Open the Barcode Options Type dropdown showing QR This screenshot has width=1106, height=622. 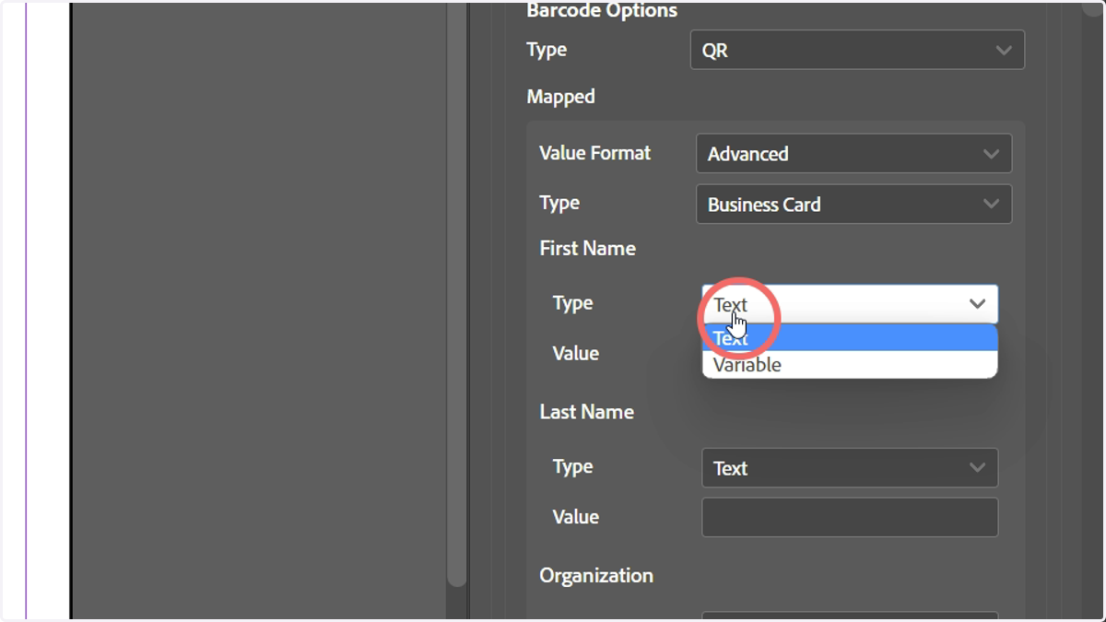tap(857, 50)
